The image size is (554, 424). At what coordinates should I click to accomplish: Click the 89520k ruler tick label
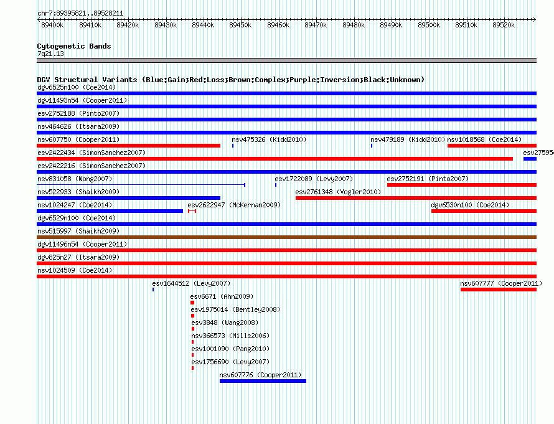[504, 25]
